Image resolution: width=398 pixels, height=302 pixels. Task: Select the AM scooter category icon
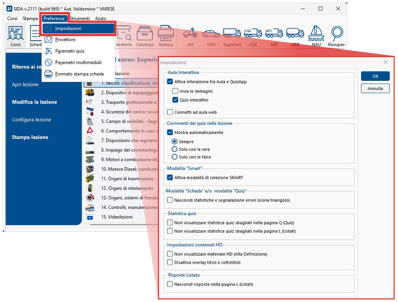[x=190, y=35]
